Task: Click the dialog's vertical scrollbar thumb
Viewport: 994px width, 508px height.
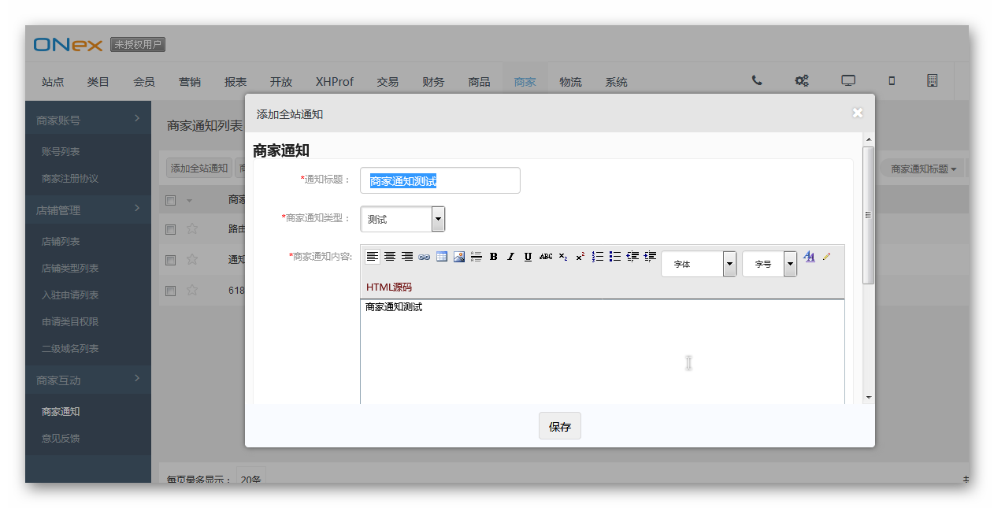Action: click(869, 215)
